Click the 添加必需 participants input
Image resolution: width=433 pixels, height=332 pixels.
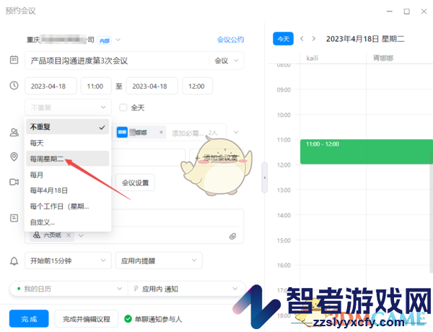188,133
